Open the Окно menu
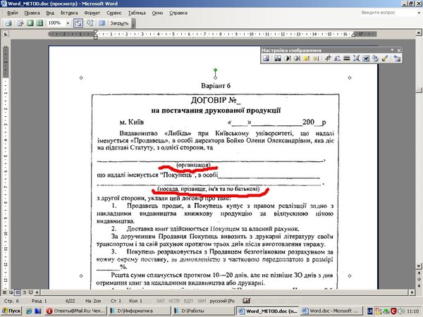This screenshot has width=423, height=317. [x=157, y=13]
